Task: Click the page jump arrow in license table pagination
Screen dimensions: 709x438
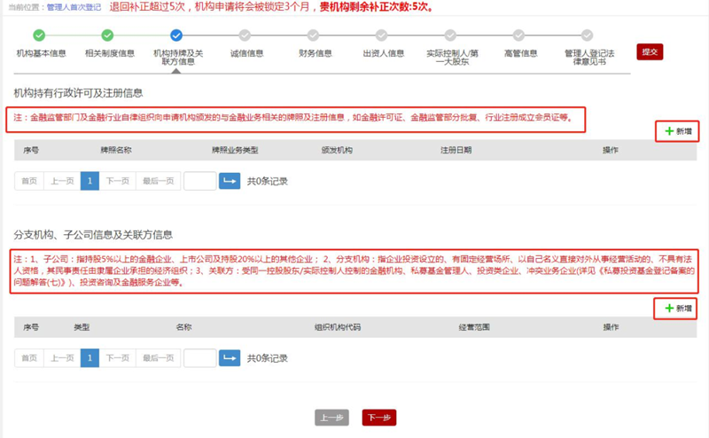Action: click(x=230, y=181)
